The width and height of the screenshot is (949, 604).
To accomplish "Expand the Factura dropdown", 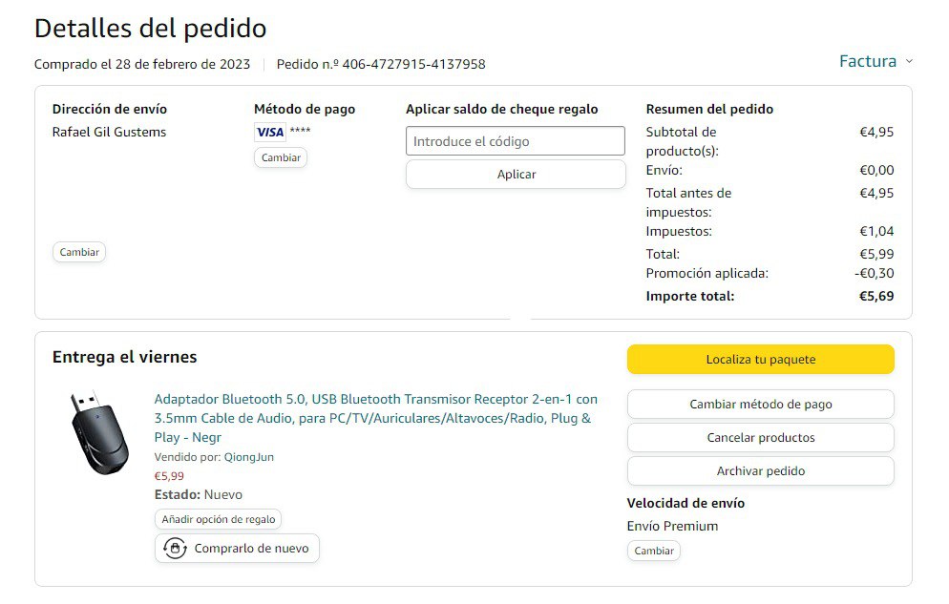I will click(x=868, y=62).
